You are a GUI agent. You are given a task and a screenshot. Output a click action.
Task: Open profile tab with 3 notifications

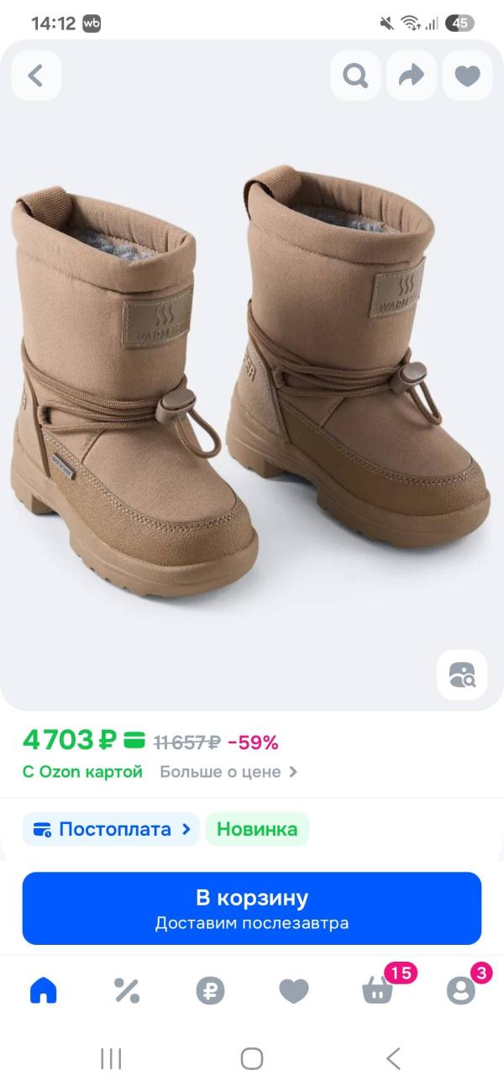461,991
